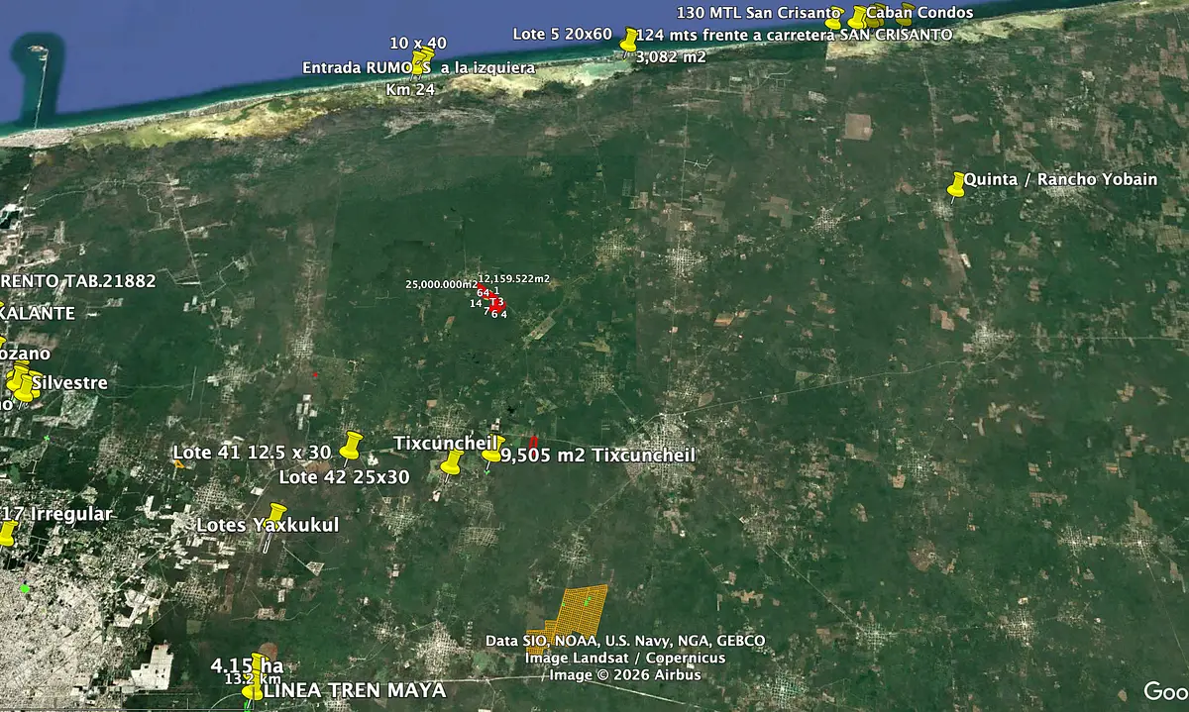Select the 9,505 m2 Tixcuncheil pushpin

coord(493,450)
